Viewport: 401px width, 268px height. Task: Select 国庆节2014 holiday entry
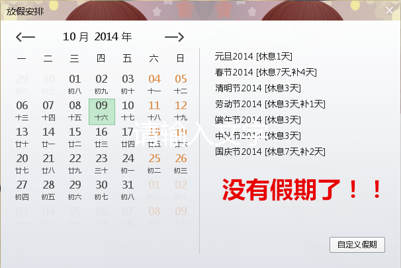[270, 152]
